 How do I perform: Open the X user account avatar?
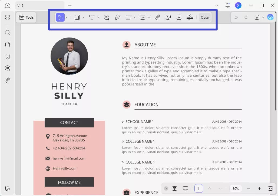click(238, 5)
